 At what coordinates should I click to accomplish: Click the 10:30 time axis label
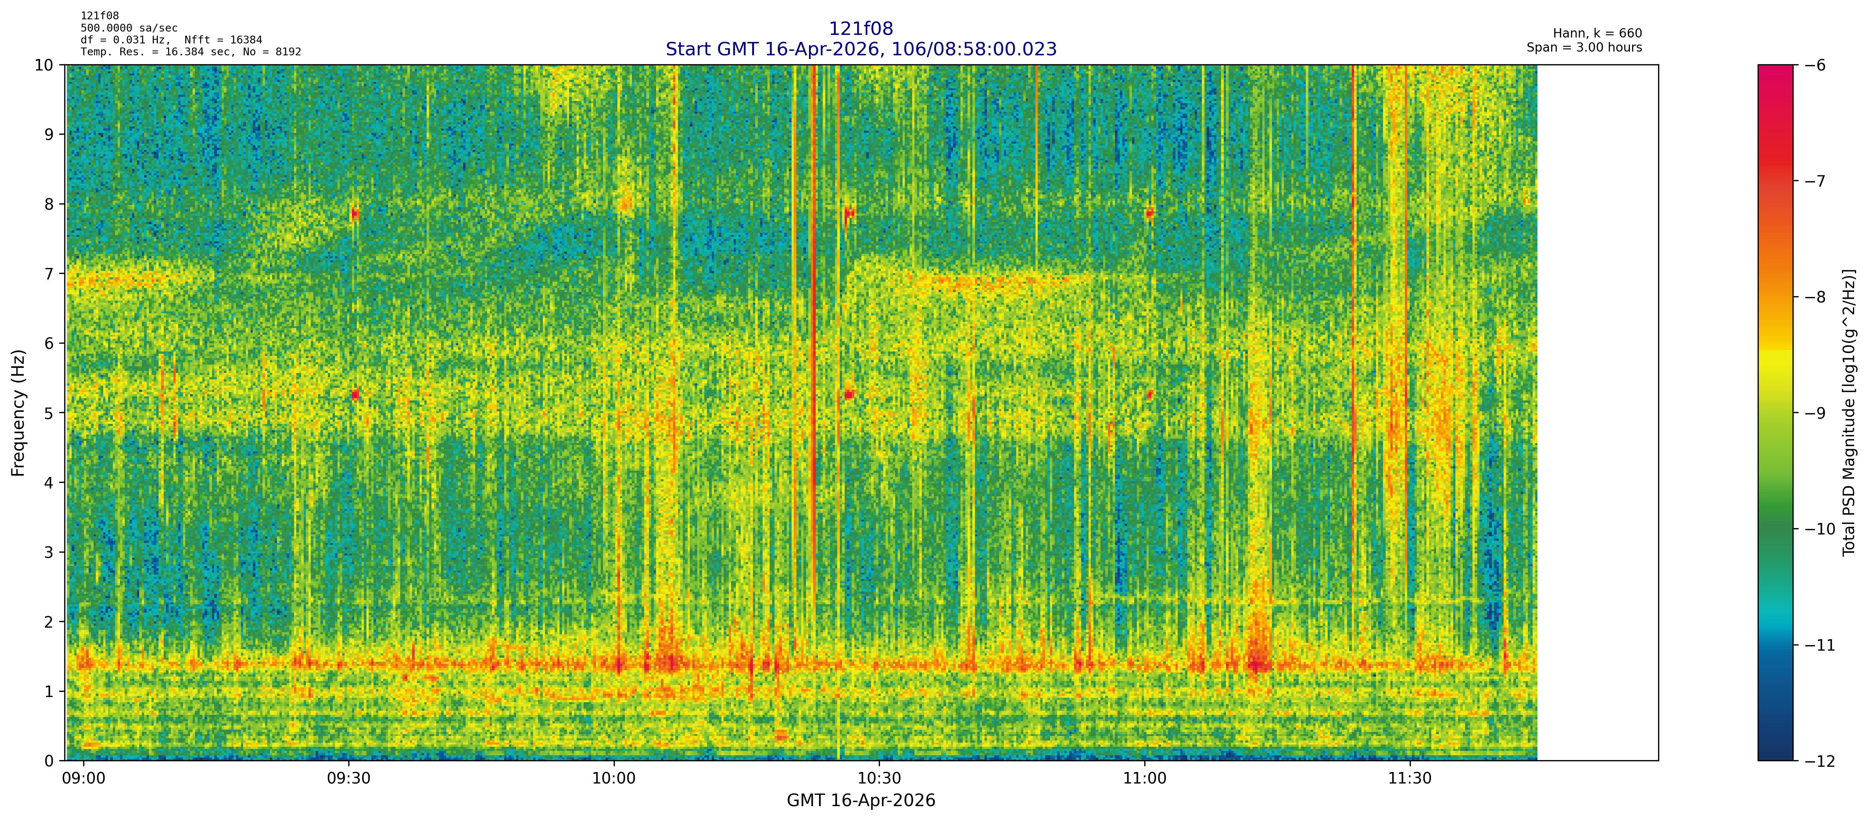coord(879,779)
